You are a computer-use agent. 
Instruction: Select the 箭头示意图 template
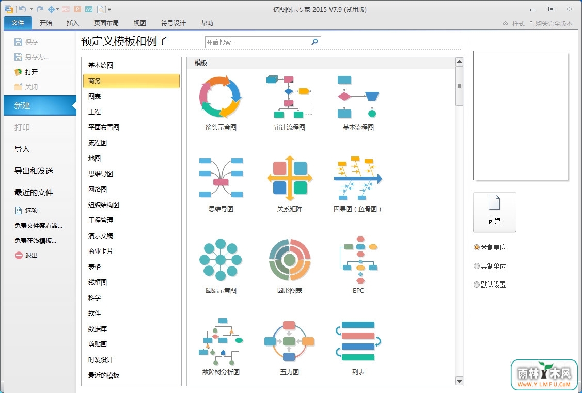[221, 103]
